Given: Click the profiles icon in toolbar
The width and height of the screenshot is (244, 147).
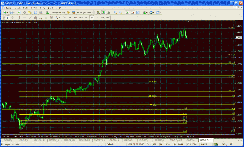Looking at the screenshot, I should 11,13.
